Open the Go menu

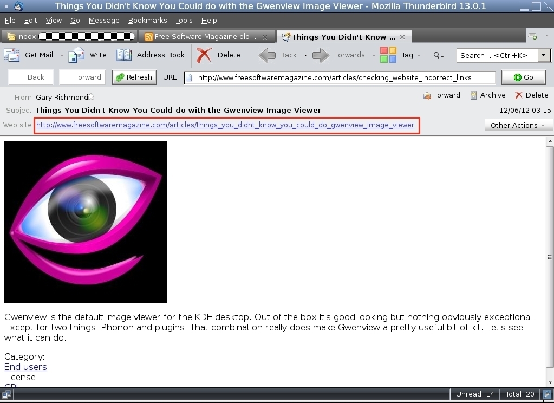click(75, 21)
